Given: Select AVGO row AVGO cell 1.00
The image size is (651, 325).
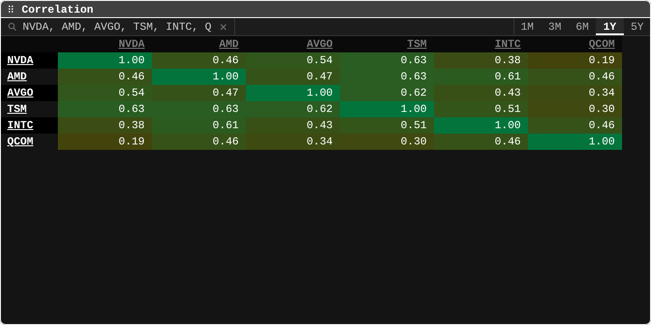Looking at the screenshot, I should tap(293, 93).
